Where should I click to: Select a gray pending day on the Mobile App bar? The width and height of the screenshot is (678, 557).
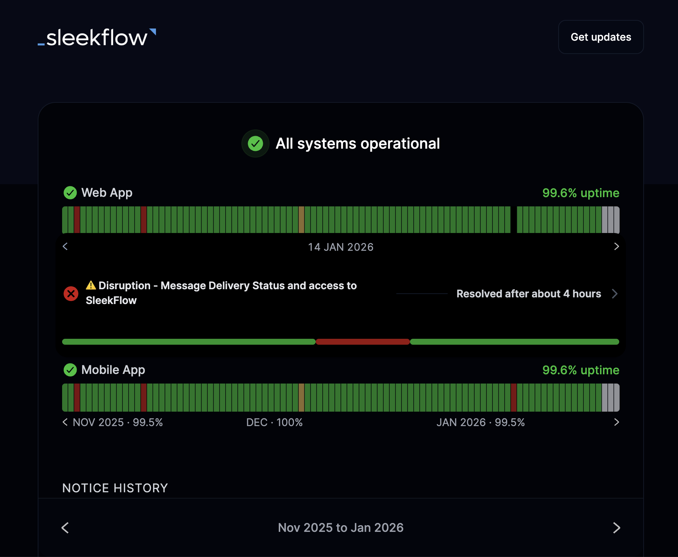click(610, 398)
